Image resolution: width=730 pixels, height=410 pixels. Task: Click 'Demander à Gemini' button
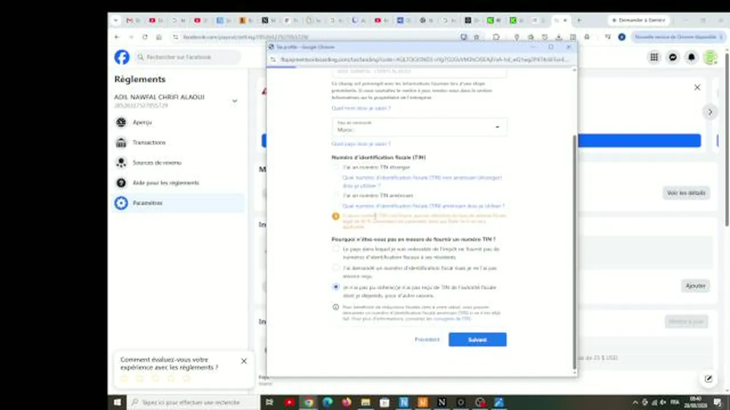pyautogui.click(x=638, y=20)
